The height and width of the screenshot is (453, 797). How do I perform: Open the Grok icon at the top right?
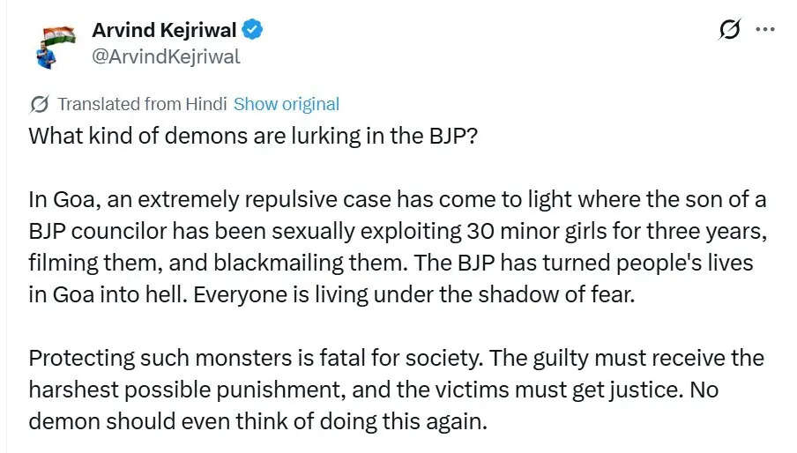point(730,30)
